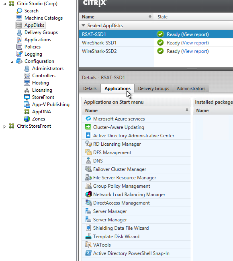Screen dimensions: 233x261
Task: Select the WireShark-SSD2 row
Action: [156, 51]
